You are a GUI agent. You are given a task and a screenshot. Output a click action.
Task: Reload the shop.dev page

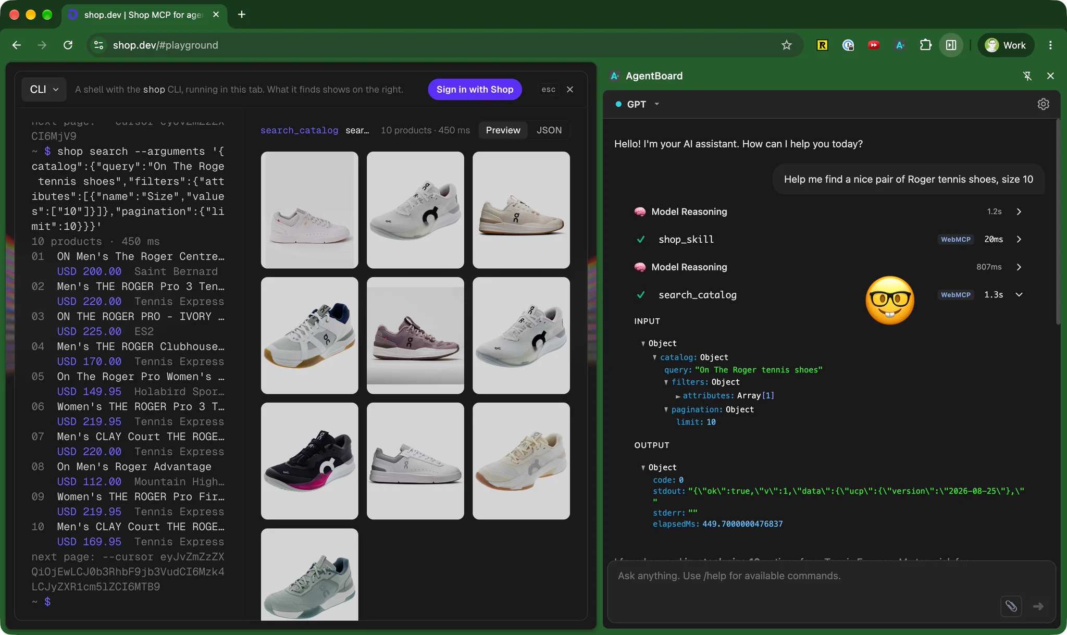[68, 45]
